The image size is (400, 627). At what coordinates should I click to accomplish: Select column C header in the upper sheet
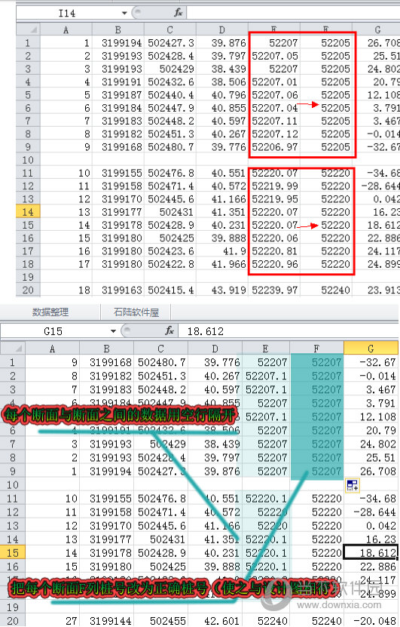point(170,29)
